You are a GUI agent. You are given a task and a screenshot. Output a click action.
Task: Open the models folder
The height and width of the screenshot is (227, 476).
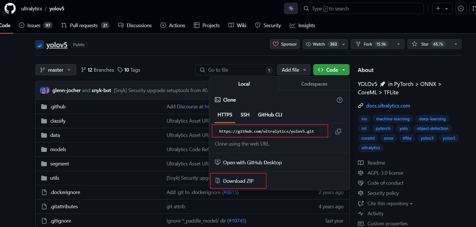(58, 149)
